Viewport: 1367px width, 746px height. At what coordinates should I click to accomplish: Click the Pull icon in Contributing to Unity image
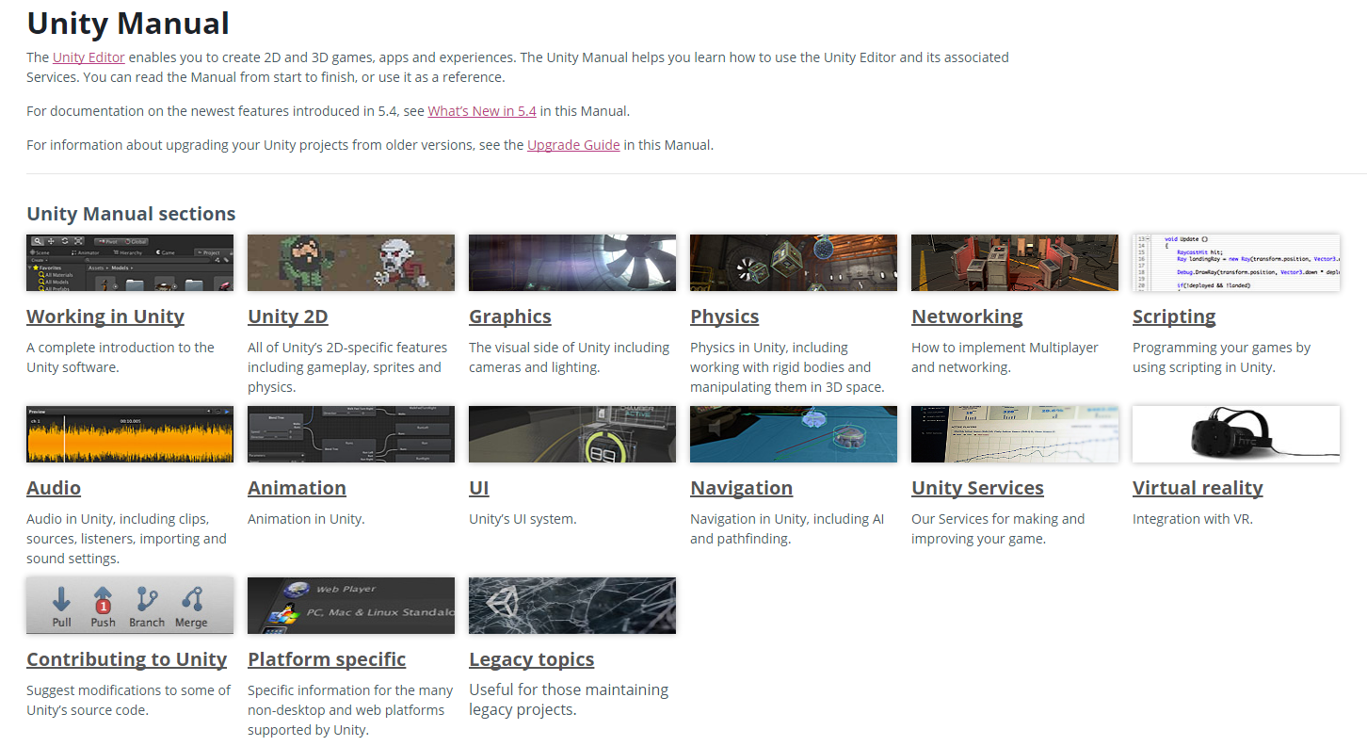(60, 601)
